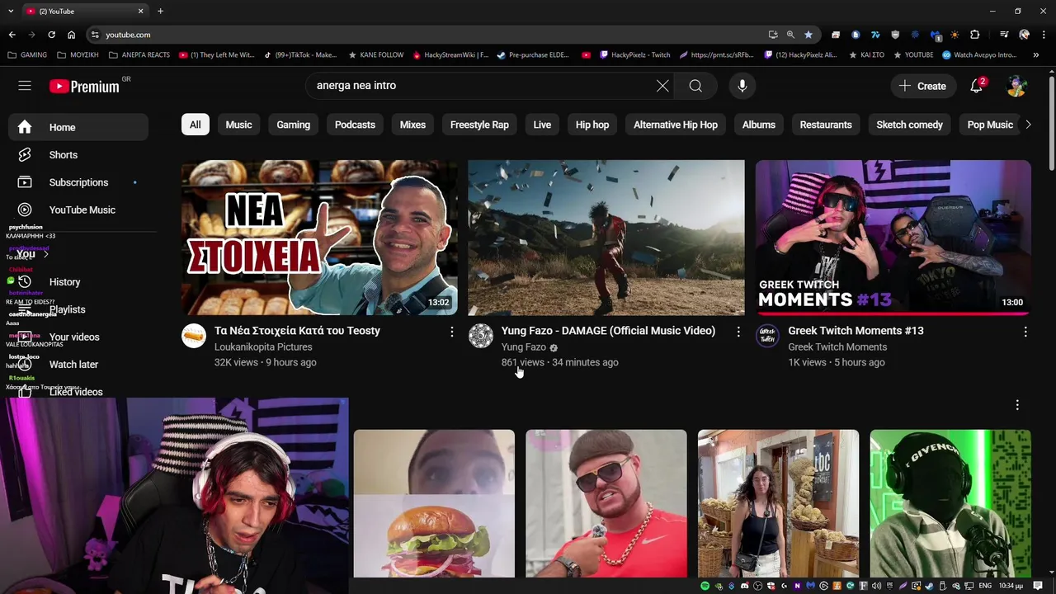Open the Loukanikopita Pictures channel name
Image resolution: width=1056 pixels, height=594 pixels.
click(x=263, y=347)
